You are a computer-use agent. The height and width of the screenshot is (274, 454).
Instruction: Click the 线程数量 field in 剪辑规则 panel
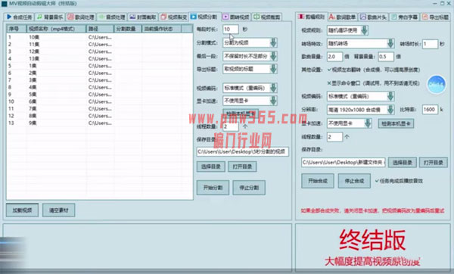click(x=334, y=137)
